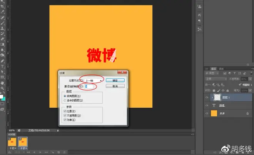
Task: Select the Pen tool
Action: 2,61
